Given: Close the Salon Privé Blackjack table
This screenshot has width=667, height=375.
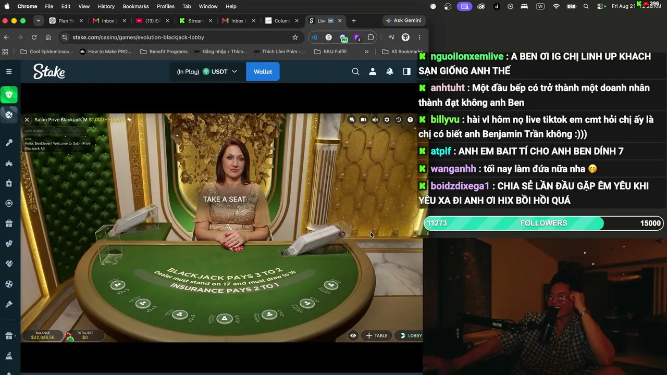Looking at the screenshot, I should click(x=27, y=120).
